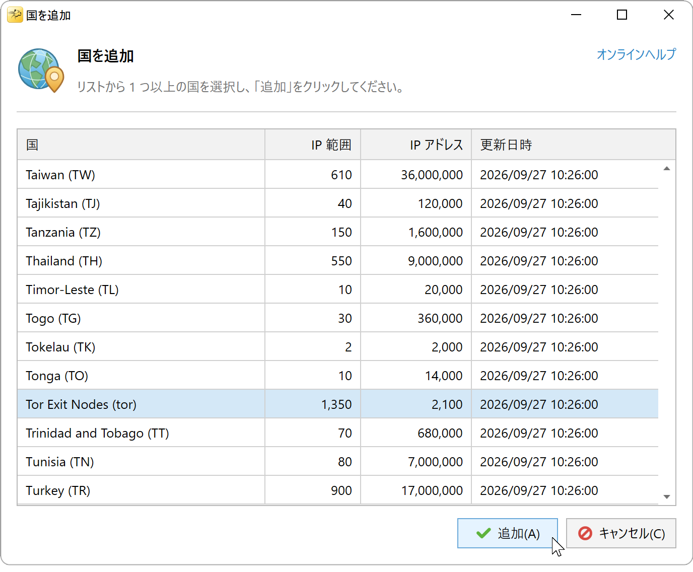Click IP address value 2,100

pyautogui.click(x=447, y=404)
